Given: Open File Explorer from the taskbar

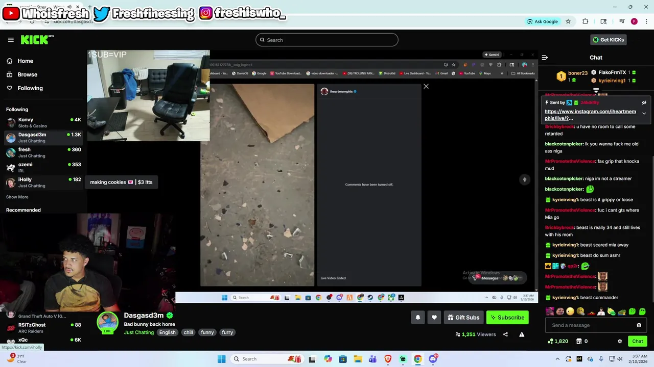Looking at the screenshot, I should [358, 359].
